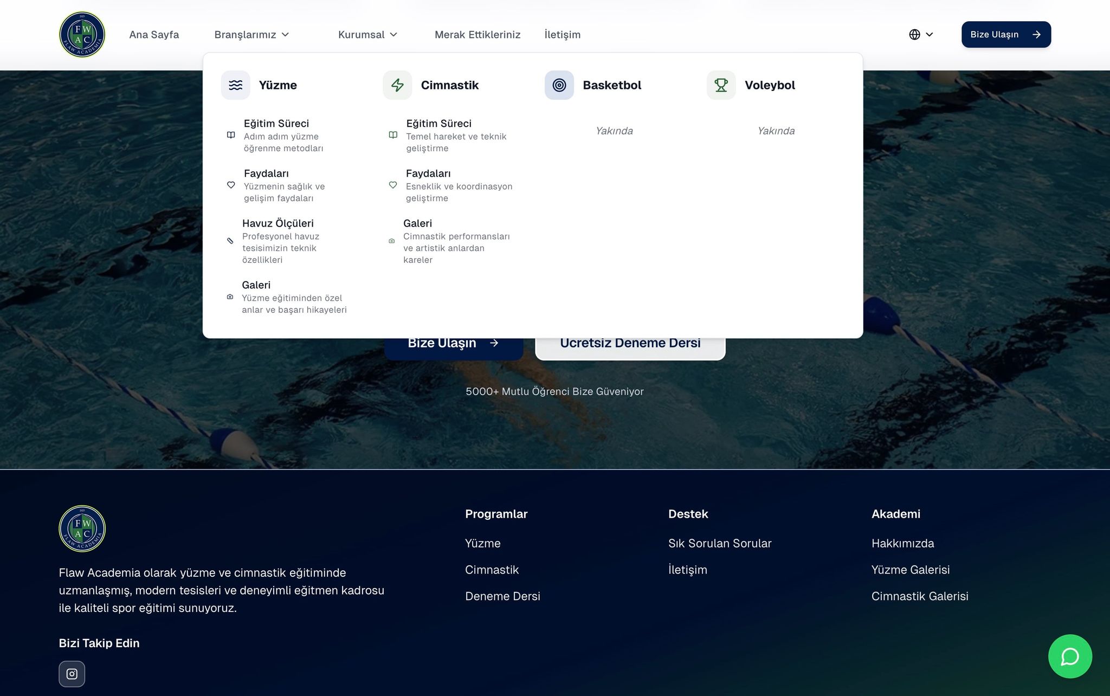Click the Flaw Academia header logo
The image size is (1110, 696).
82,35
